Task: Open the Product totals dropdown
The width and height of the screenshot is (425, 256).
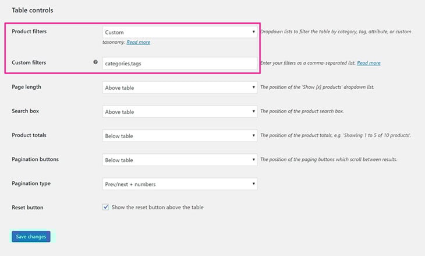Action: tap(180, 136)
